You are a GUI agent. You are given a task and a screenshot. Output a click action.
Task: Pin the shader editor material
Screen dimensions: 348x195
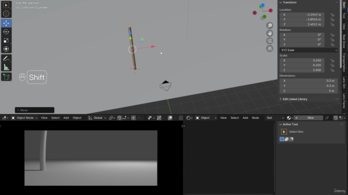(x=327, y=118)
